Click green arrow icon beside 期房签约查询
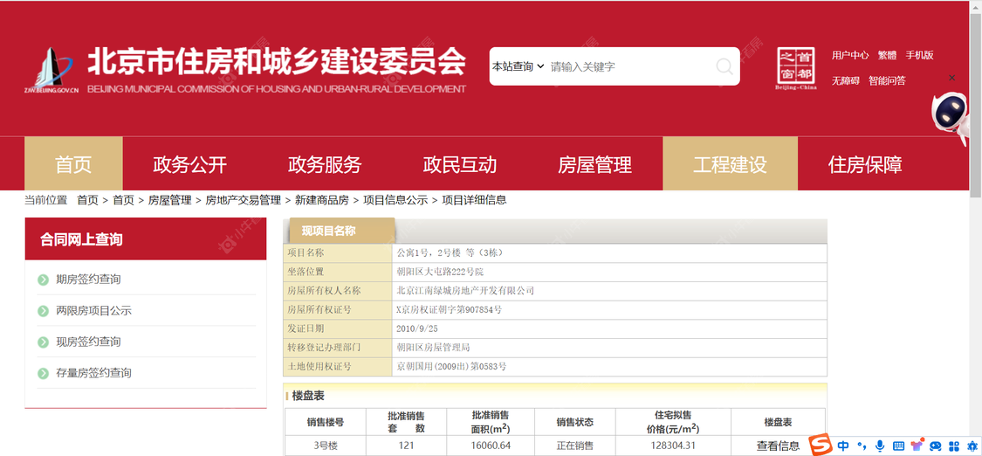 43,280
